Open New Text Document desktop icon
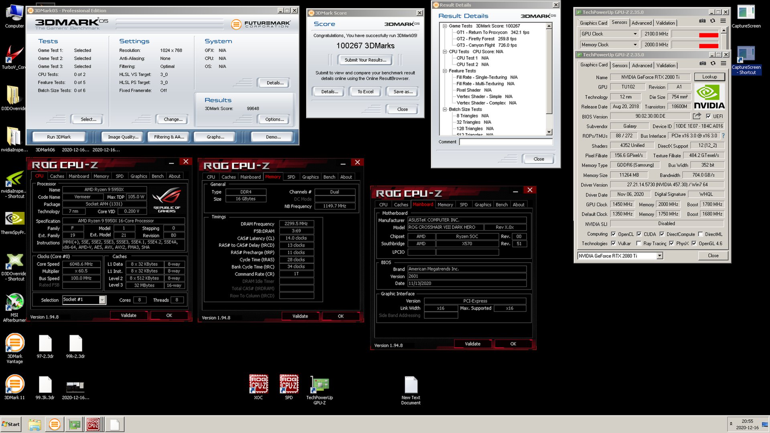 tap(411, 390)
